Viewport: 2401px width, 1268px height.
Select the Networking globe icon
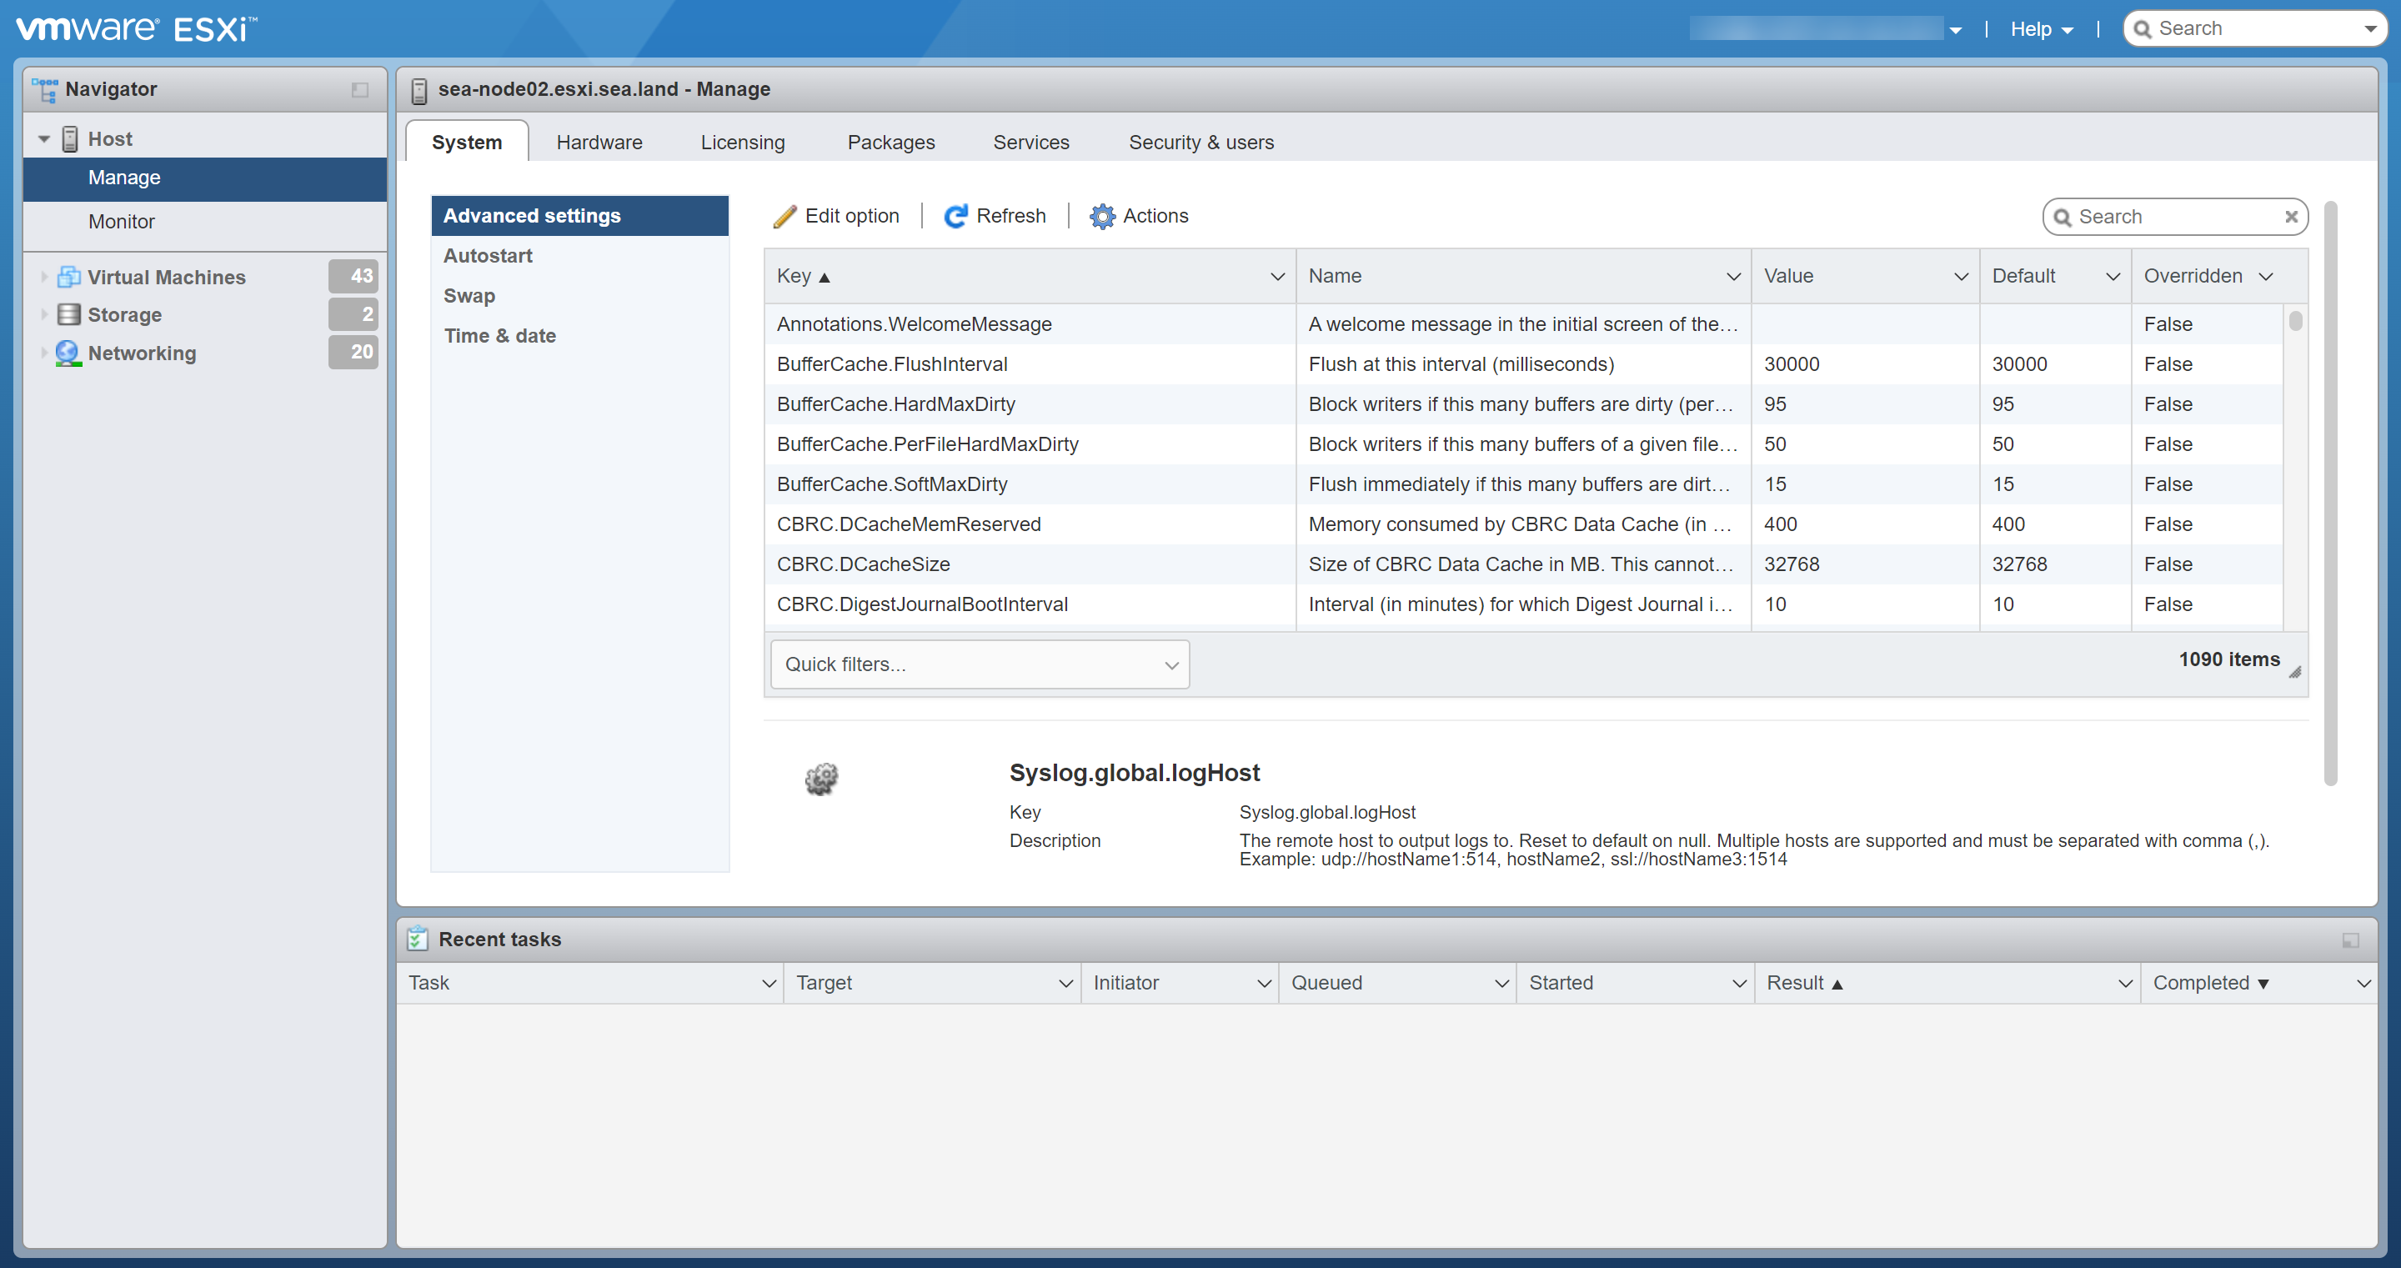67,353
